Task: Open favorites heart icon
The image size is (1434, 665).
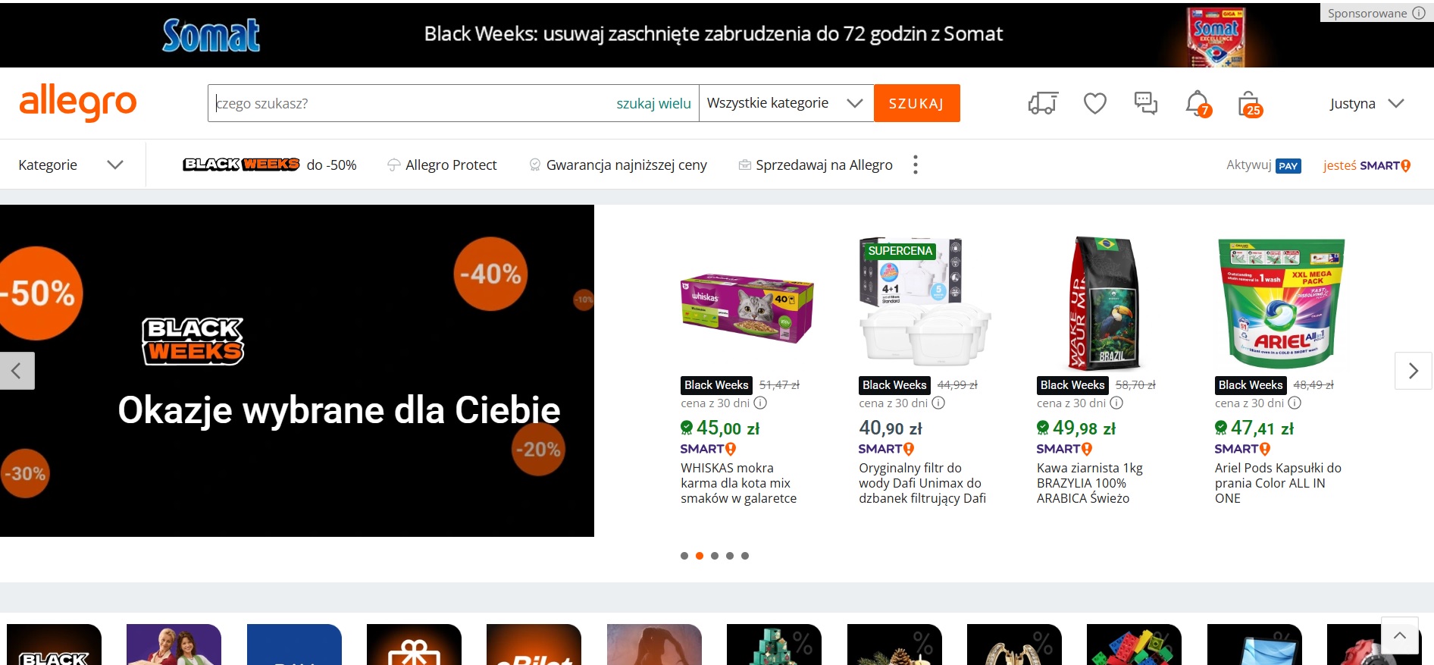Action: [x=1094, y=103]
